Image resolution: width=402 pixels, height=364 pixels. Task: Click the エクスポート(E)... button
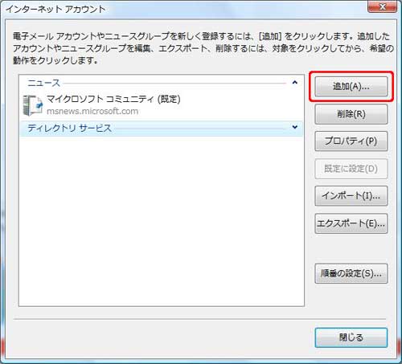click(351, 223)
